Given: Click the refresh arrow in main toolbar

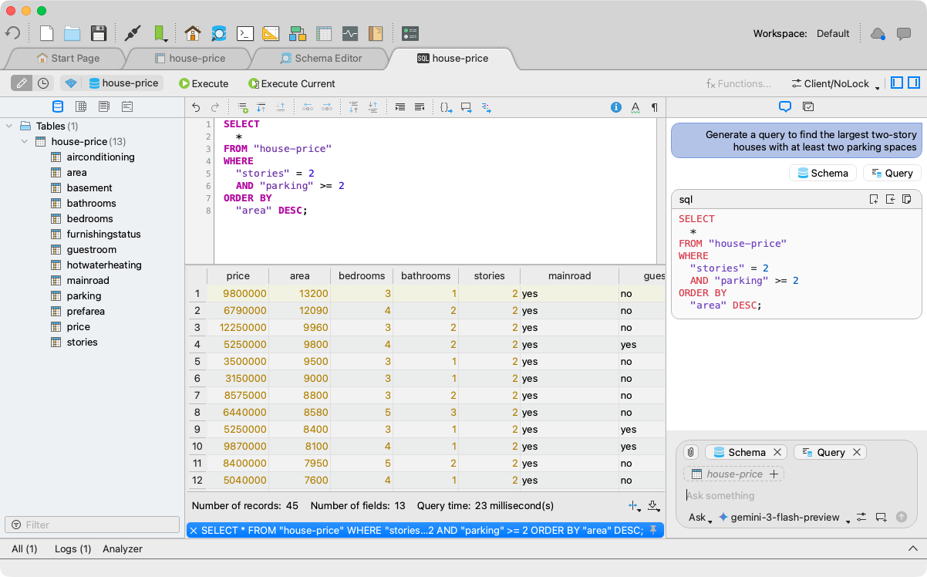Looking at the screenshot, I should (12, 33).
